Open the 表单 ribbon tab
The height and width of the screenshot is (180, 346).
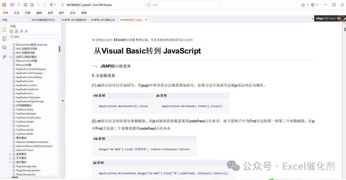click(50, 13)
